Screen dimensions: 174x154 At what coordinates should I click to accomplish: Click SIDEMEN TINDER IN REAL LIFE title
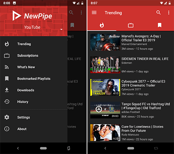click(x=145, y=59)
